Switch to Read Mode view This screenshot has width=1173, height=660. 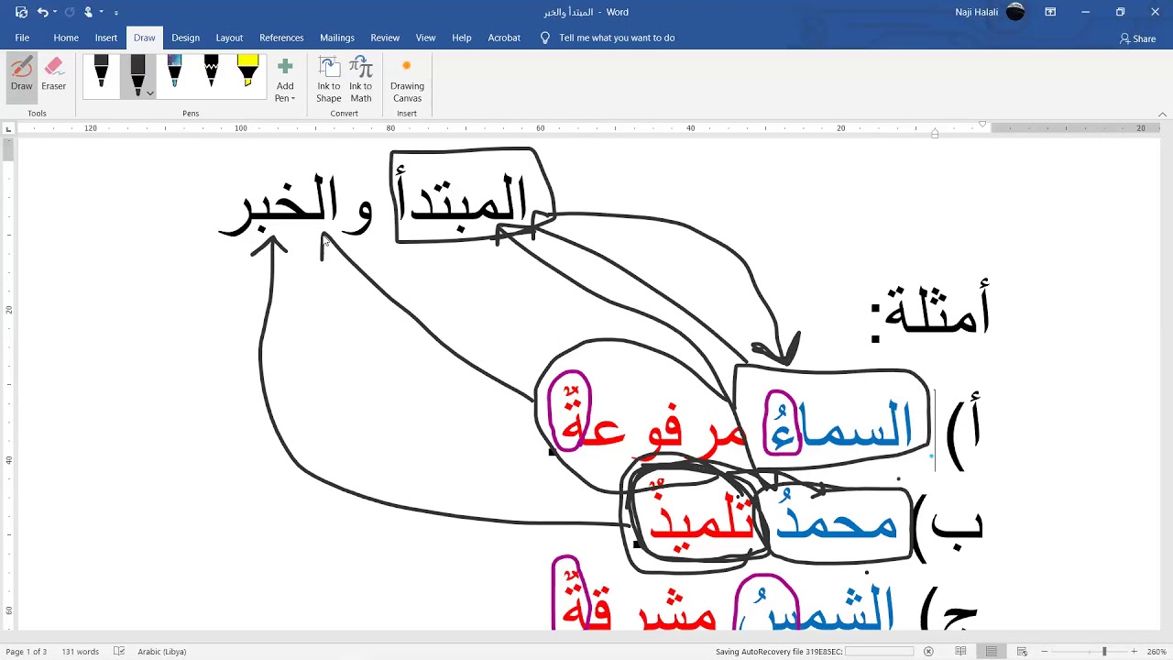tap(960, 652)
